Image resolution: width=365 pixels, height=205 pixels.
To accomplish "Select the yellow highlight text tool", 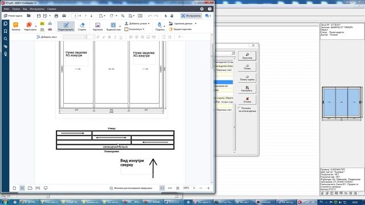I will 42,24.
